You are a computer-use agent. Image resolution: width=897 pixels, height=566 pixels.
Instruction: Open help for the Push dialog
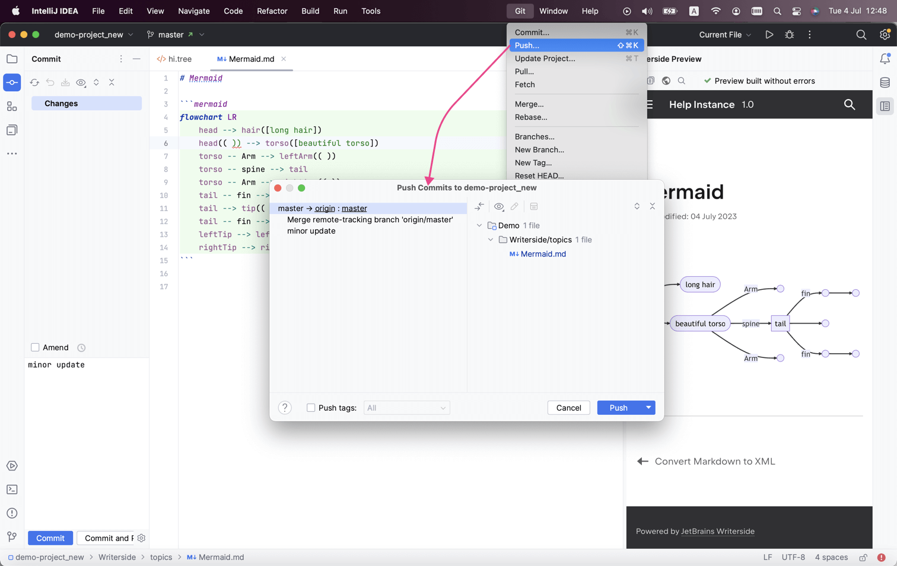pos(285,408)
